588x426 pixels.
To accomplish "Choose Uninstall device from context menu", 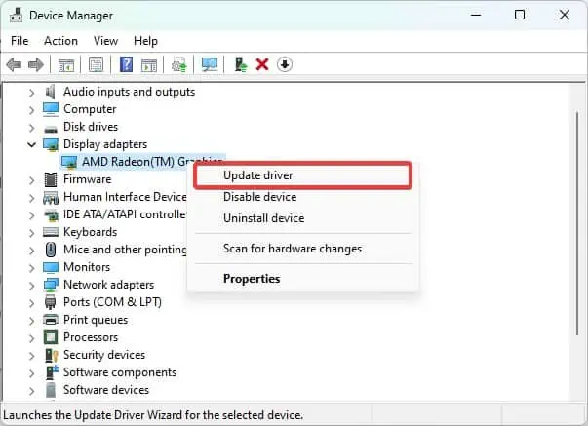I will pyautogui.click(x=302, y=218).
